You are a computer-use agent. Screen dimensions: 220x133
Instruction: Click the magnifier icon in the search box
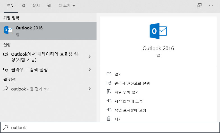click(x=6, y=127)
